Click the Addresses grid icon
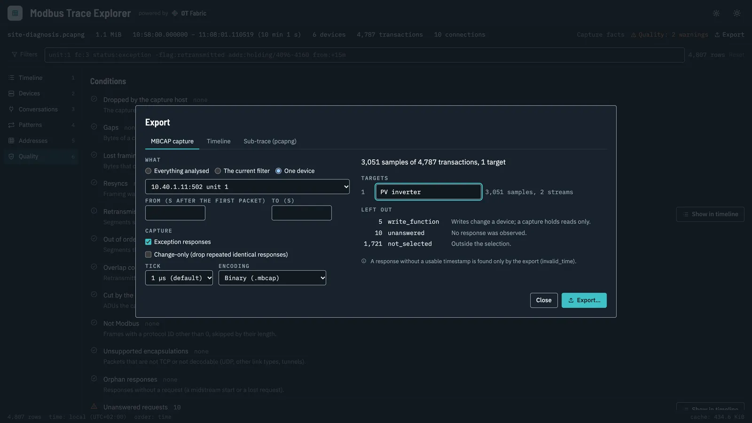Viewport: 752px width, 423px height. click(x=11, y=141)
